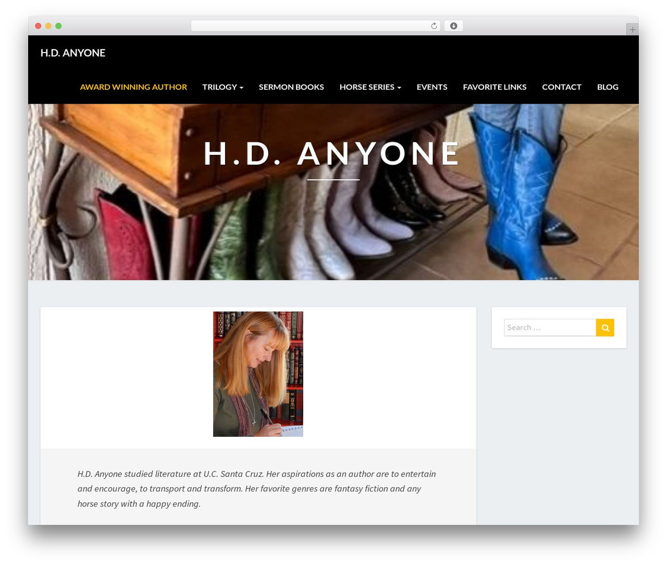Viewport: 667px width, 565px height.
Task: Expand the Trilogy dropdown menu
Action: point(223,87)
